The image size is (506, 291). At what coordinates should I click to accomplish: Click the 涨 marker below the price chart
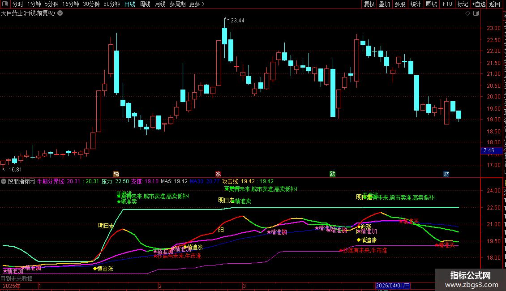click(218, 174)
